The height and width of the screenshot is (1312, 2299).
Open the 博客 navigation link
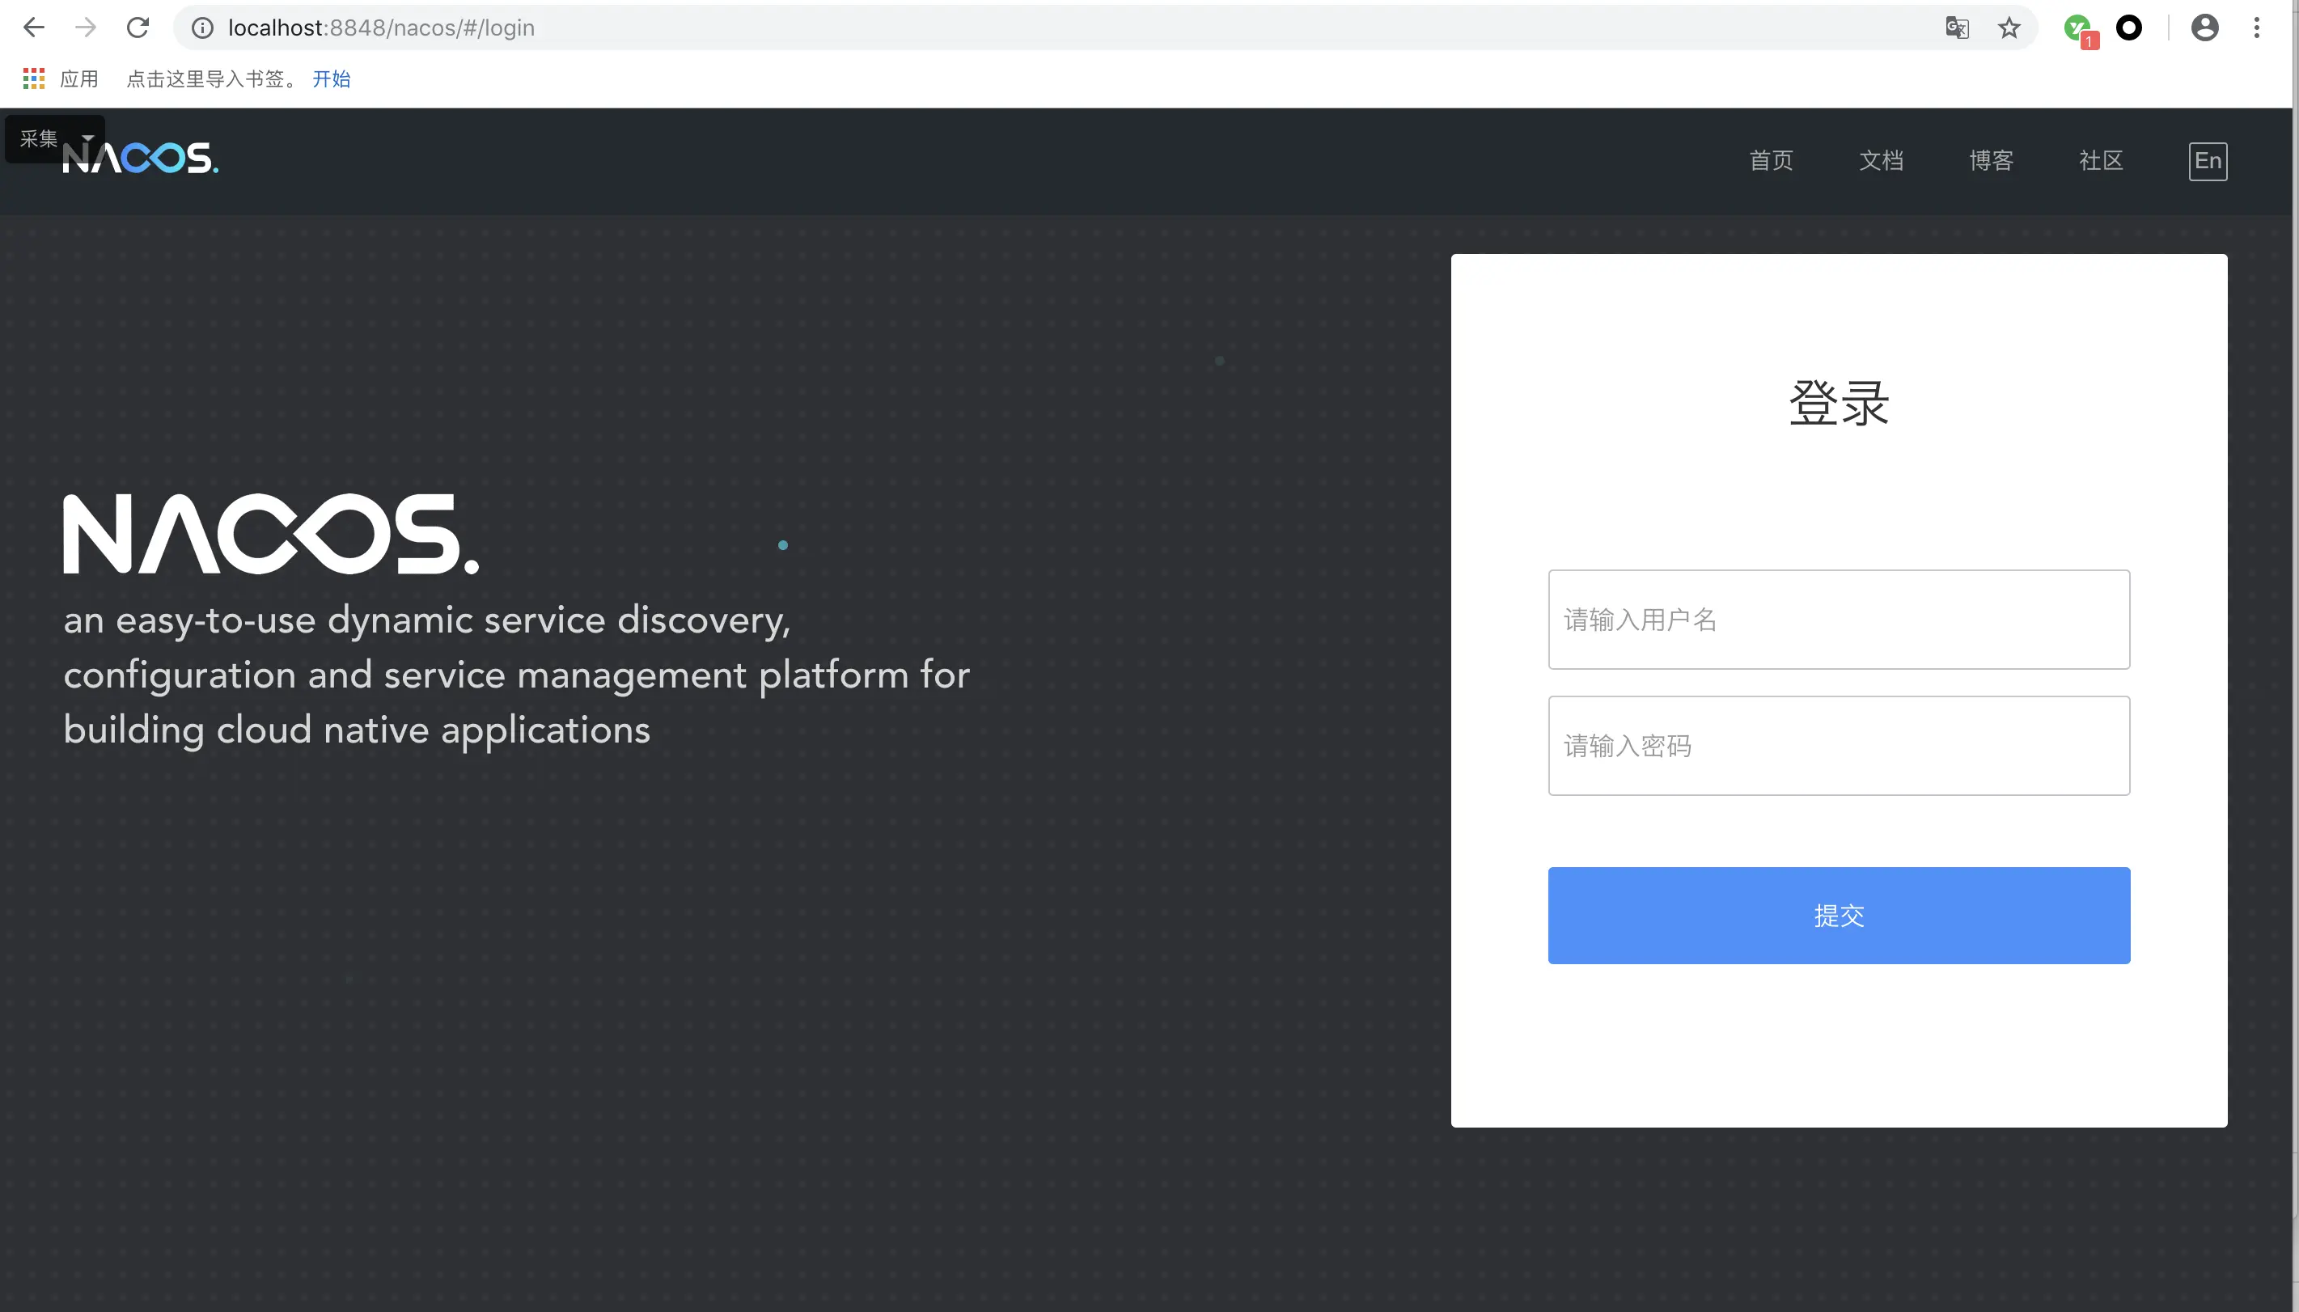pos(1991,161)
